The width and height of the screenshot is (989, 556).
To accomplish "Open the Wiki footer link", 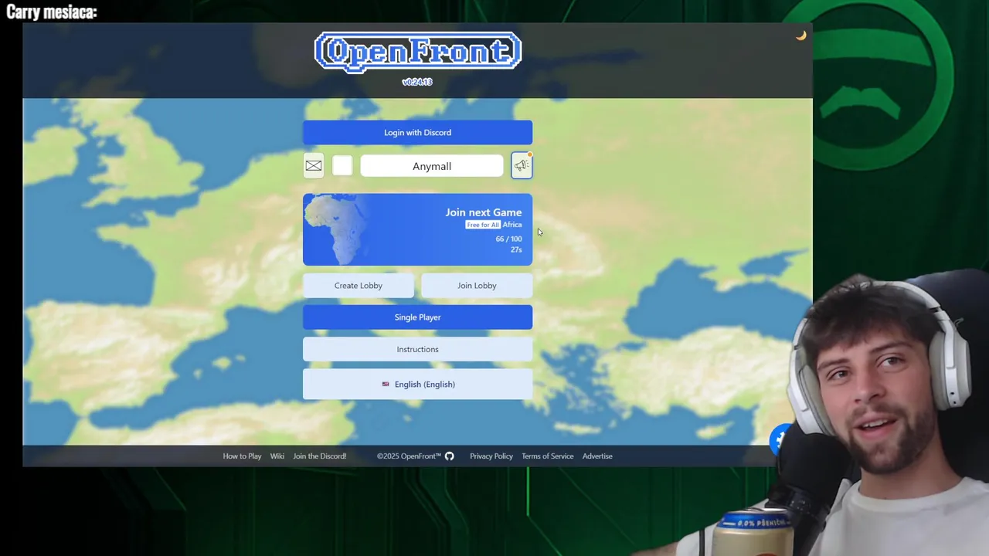I will point(277,456).
